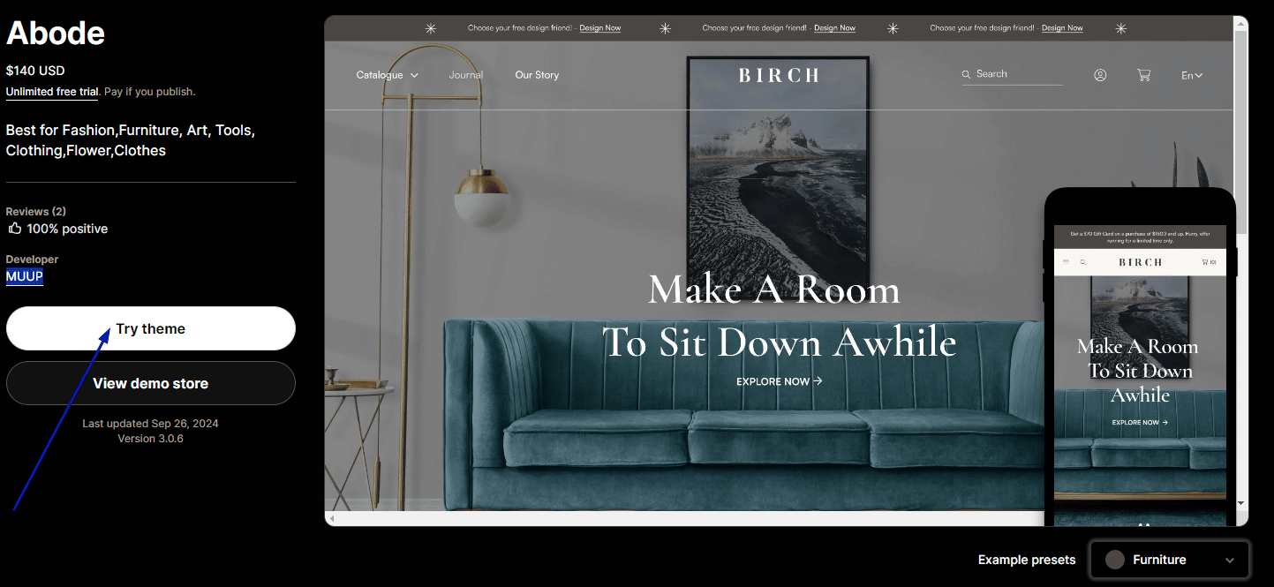Open the MUUP developer link
The height and width of the screenshot is (587, 1274).
tap(25, 276)
